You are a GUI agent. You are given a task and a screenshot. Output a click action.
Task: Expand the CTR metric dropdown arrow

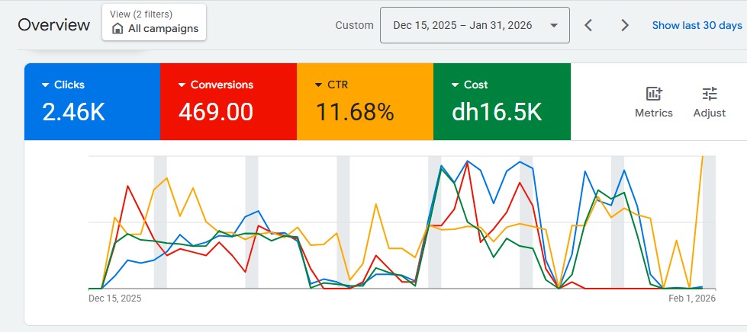pyautogui.click(x=319, y=85)
